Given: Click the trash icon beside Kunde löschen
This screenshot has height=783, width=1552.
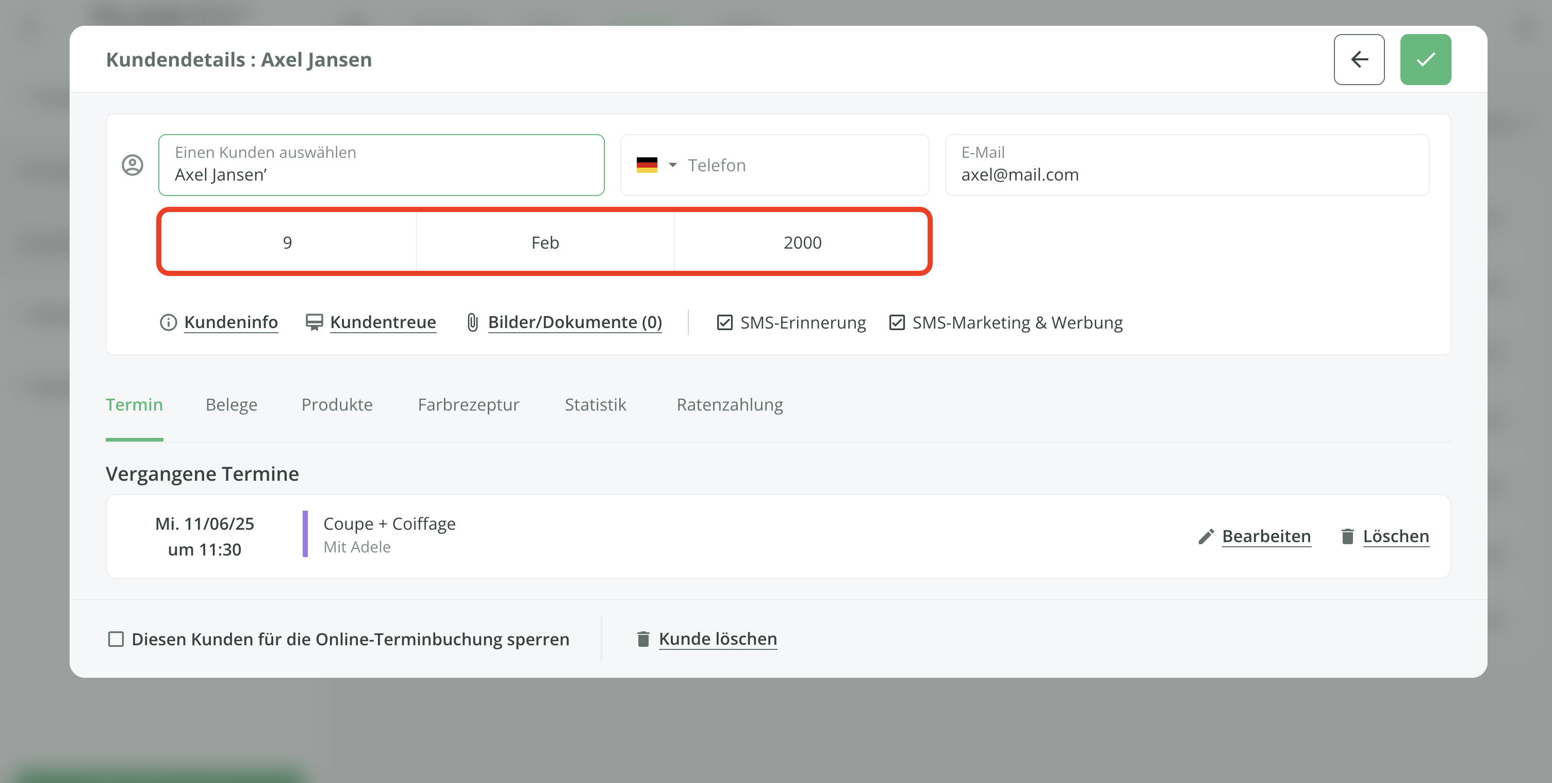Looking at the screenshot, I should point(643,639).
